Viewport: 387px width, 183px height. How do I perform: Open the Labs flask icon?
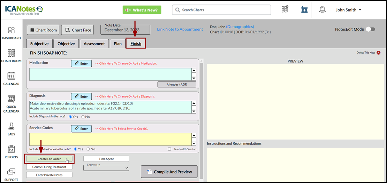coord(11,126)
